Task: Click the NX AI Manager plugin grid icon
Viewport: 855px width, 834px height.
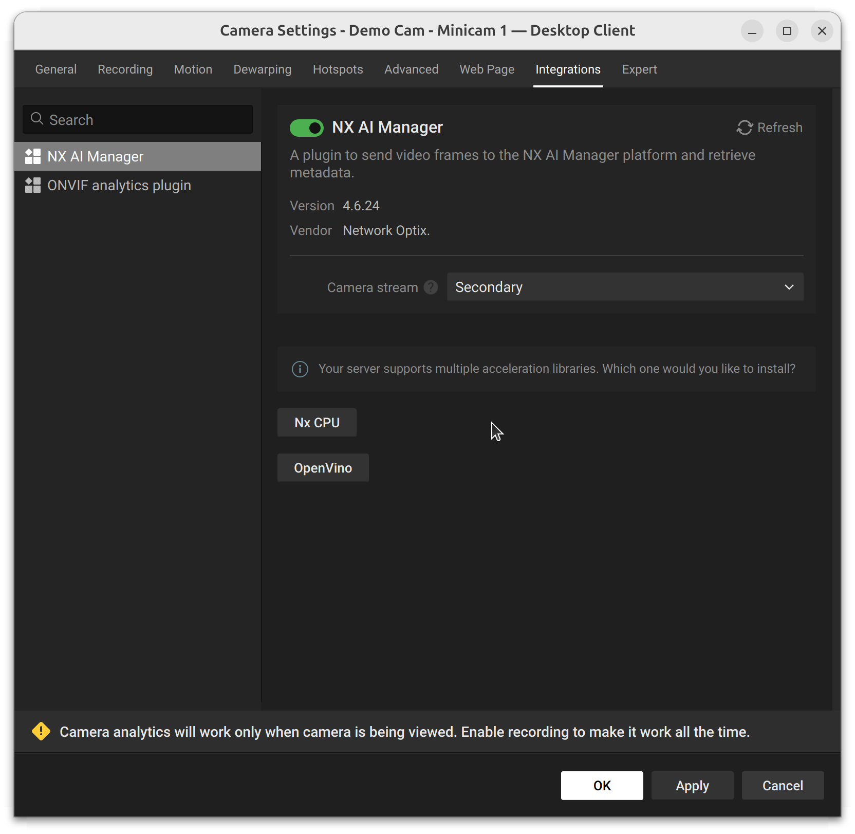Action: click(x=33, y=156)
